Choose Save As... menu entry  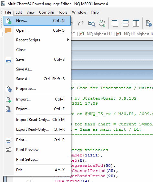[37, 69]
